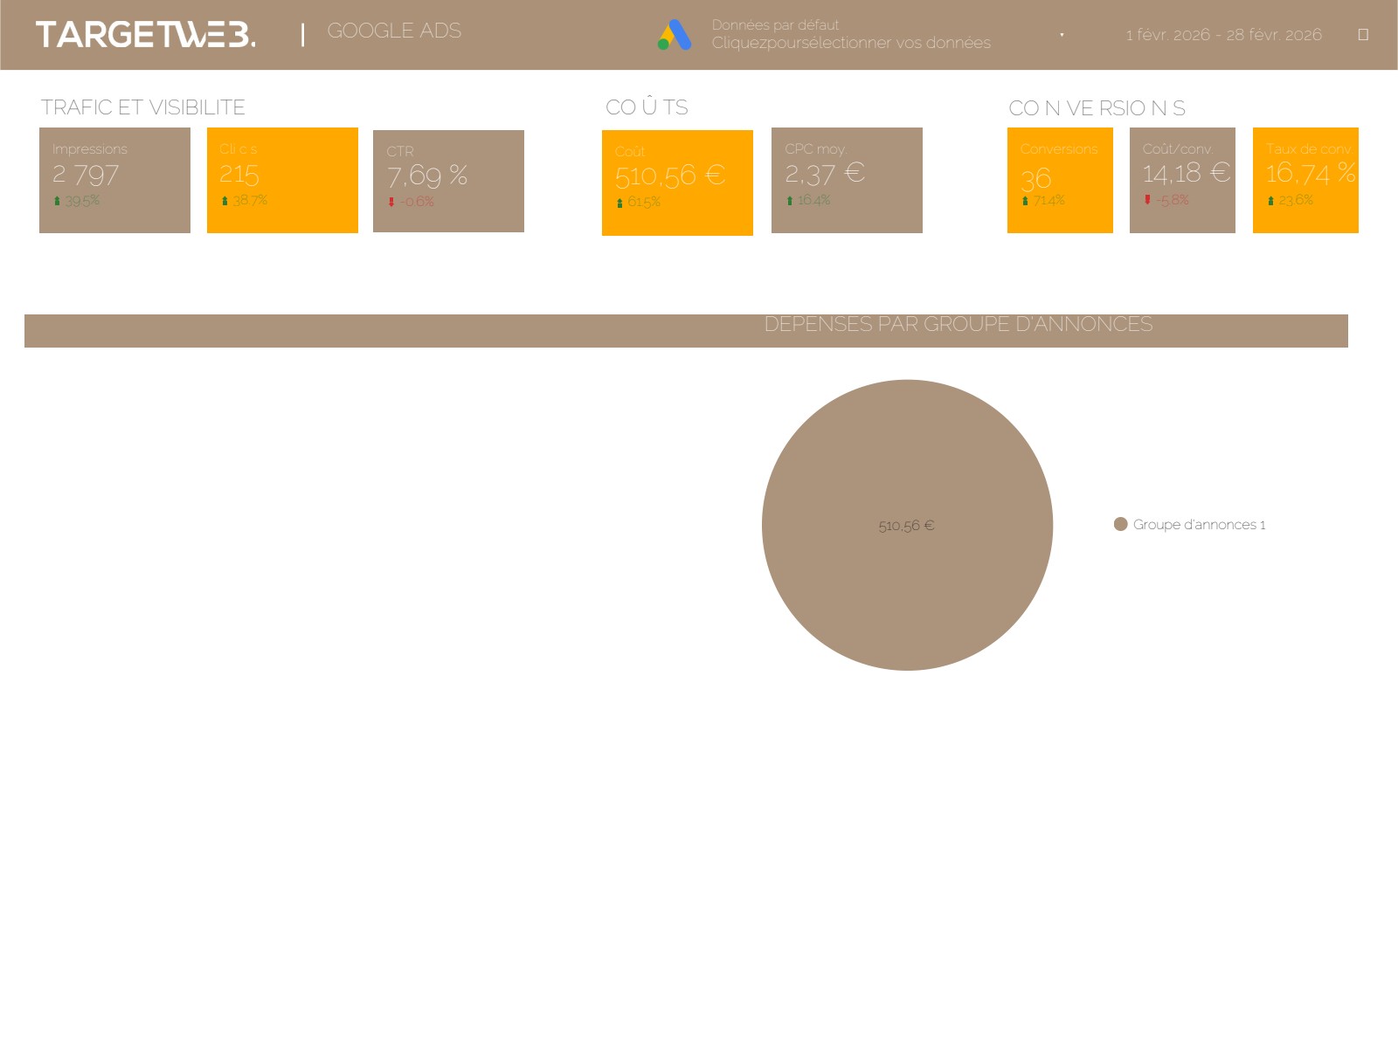Image resolution: width=1398 pixels, height=1048 pixels.
Task: Select the Clics 215 scorecard
Action: (x=282, y=180)
